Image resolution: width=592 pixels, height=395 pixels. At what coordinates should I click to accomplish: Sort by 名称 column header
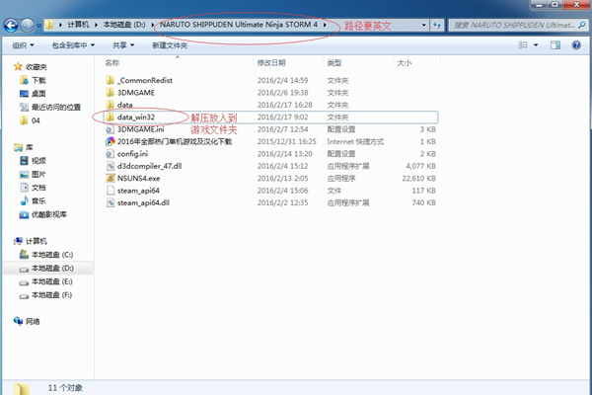[x=112, y=63]
